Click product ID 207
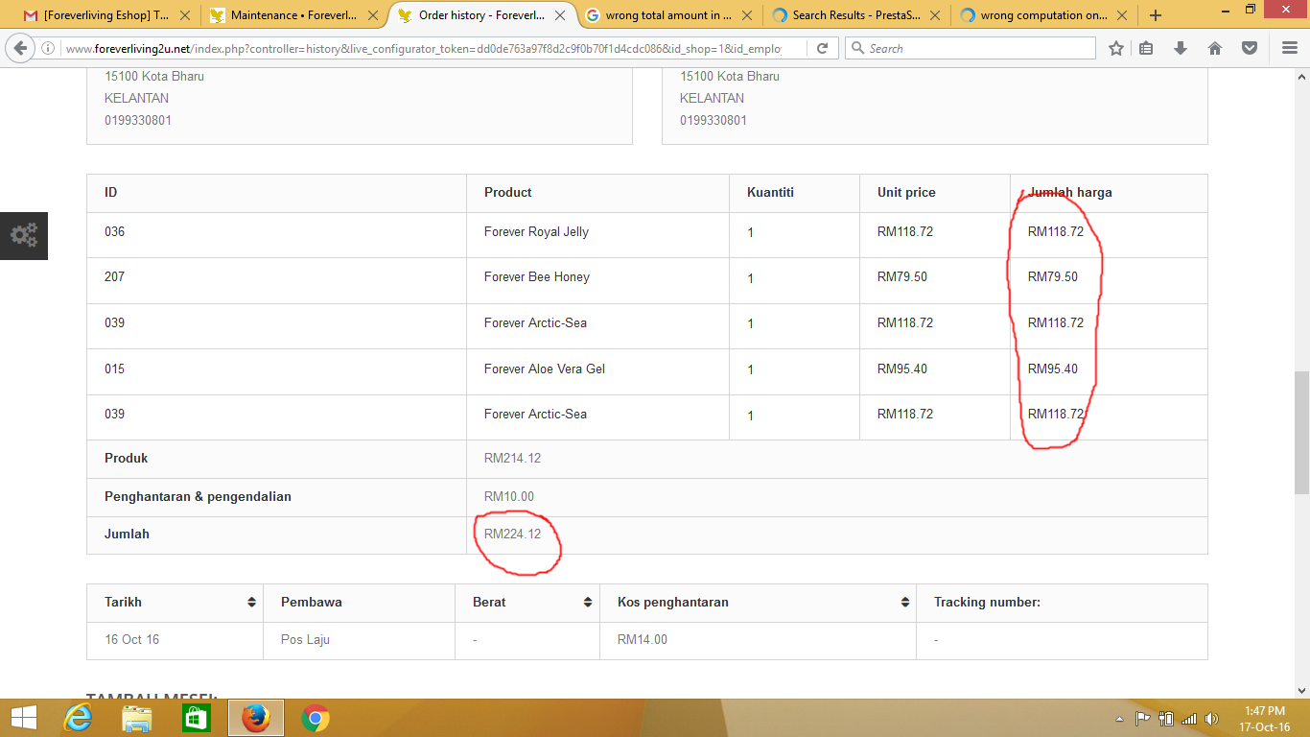This screenshot has height=737, width=1310. [114, 277]
